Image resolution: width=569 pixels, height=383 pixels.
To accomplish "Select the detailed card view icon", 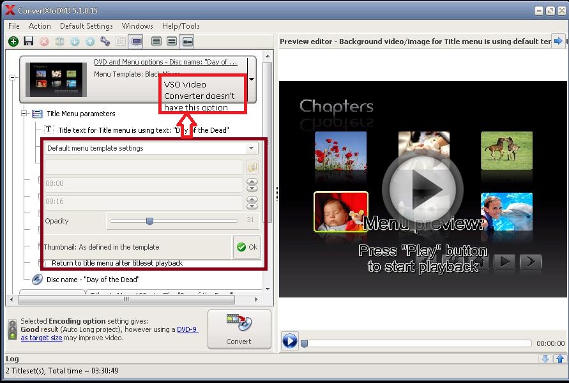I will pyautogui.click(x=187, y=41).
